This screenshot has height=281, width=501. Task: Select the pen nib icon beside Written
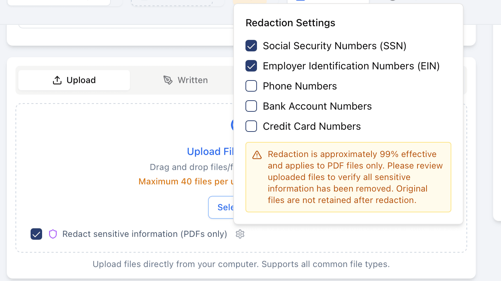168,80
